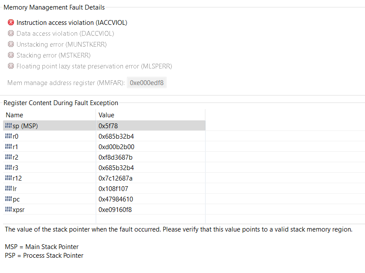This screenshot has height=273, width=365.
Task: Click the register icon beside sp (MSP)
Action: [8, 126]
